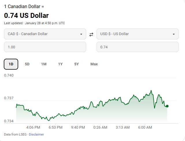
Task: Click the chart's highest peak near 6:00 AM
Action: pyautogui.click(x=151, y=90)
